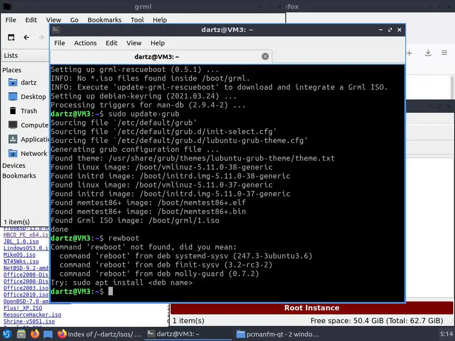455x341 pixels.
Task: Click NetBSD-9.2-amd link
Action: 26,268
